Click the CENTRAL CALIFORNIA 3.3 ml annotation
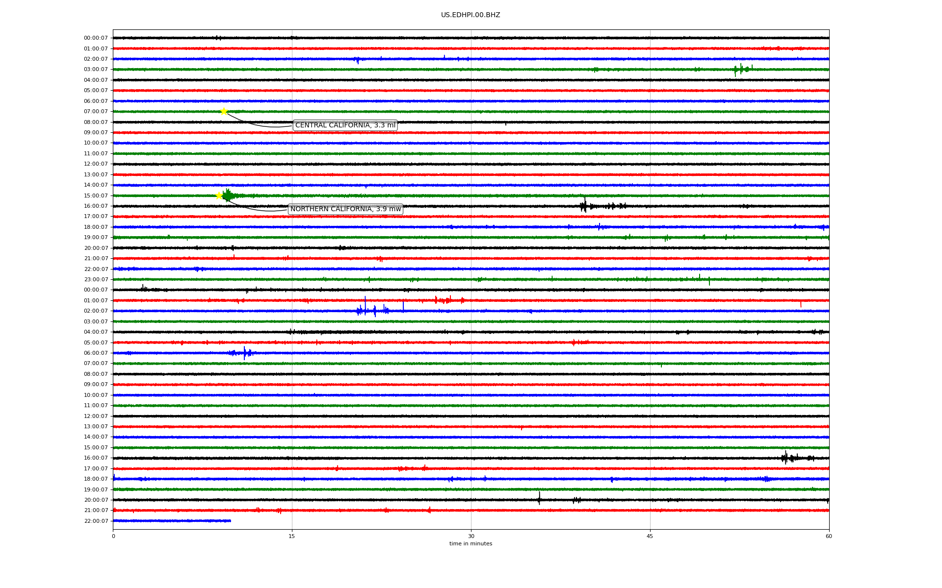This screenshot has width=942, height=588. click(x=345, y=125)
